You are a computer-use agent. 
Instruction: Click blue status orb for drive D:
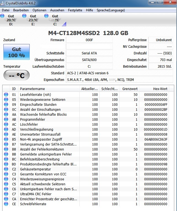coord(2,16)
